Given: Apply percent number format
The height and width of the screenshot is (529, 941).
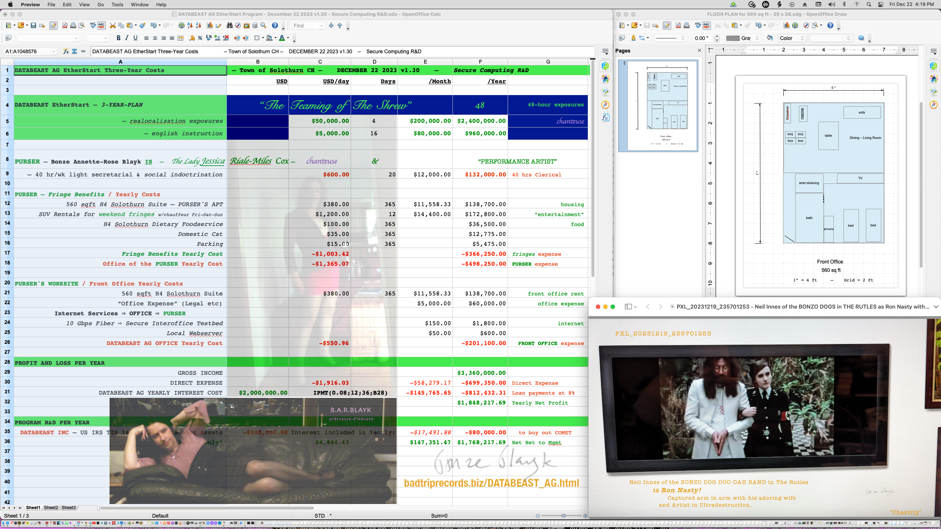Looking at the screenshot, I should click(200, 38).
